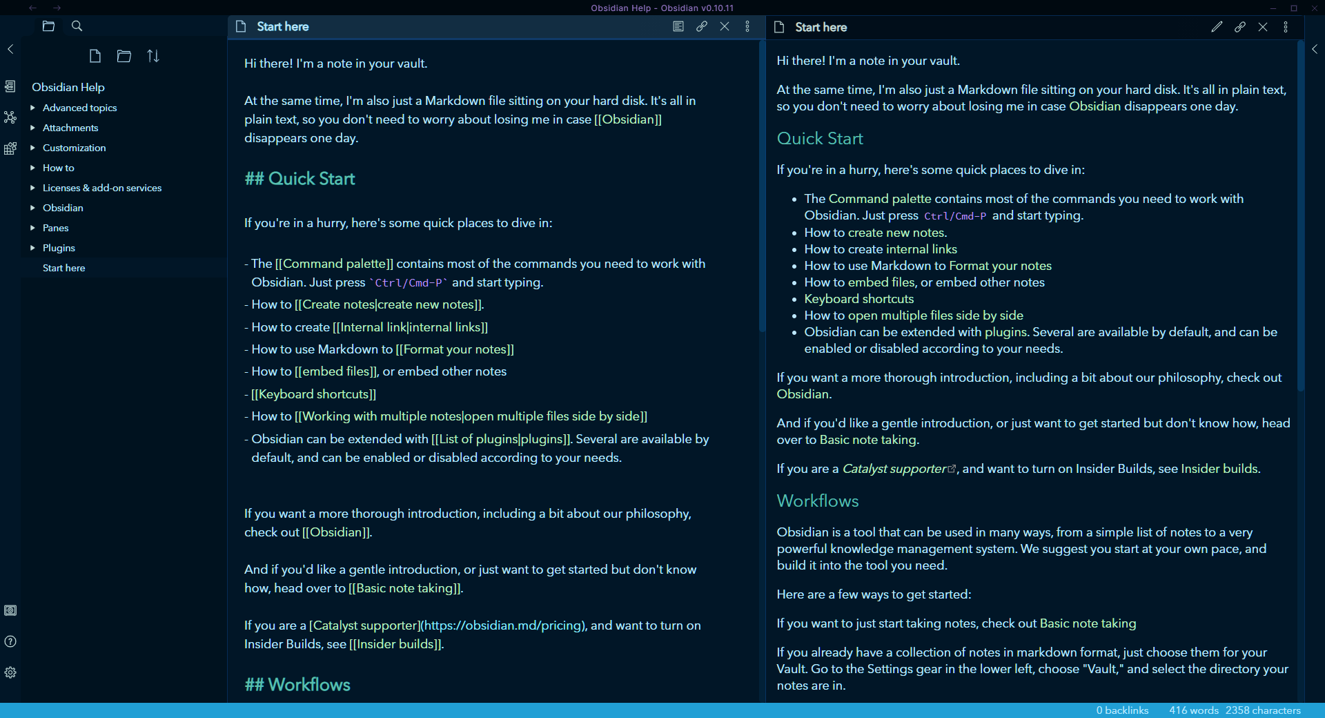
Task: Click the ## Workflows heading in editor
Action: pyautogui.click(x=297, y=685)
